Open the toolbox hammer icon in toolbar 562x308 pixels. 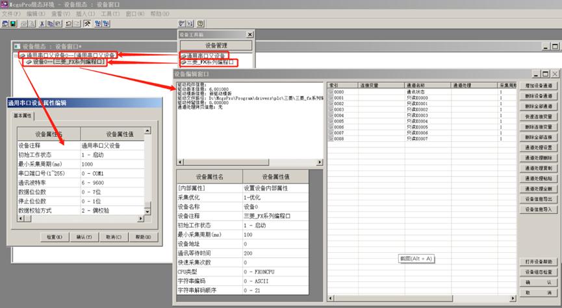click(x=88, y=23)
